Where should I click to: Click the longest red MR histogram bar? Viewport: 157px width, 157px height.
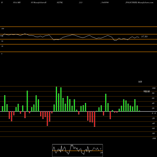(x=95, y=119)
